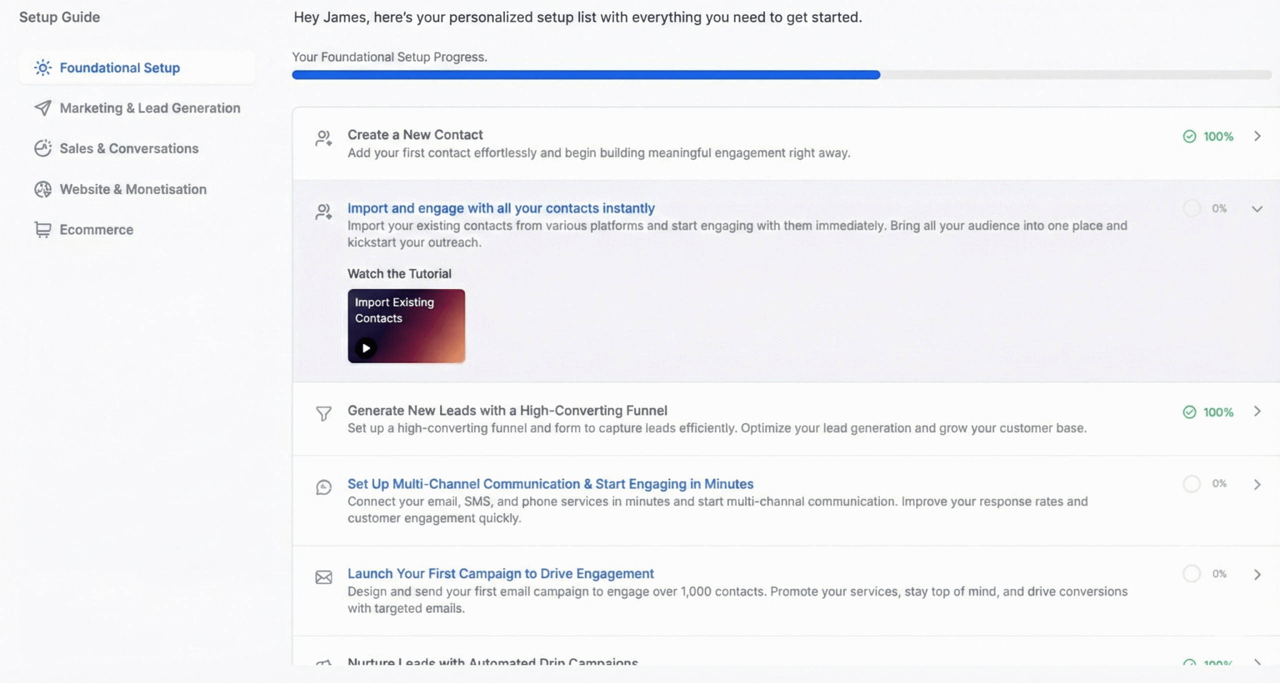
Task: Toggle empty status circle on Launch First Campaign row
Action: tap(1191, 574)
